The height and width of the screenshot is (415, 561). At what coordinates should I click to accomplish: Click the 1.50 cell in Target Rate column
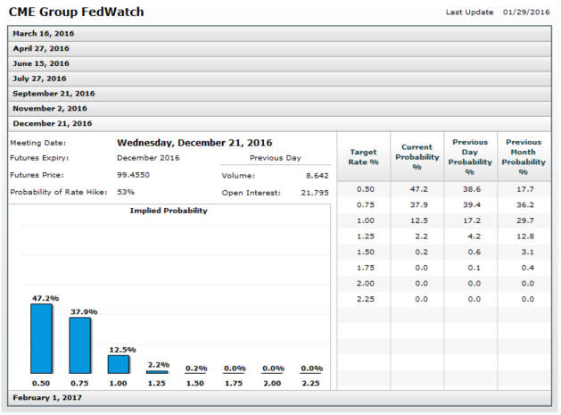click(366, 253)
